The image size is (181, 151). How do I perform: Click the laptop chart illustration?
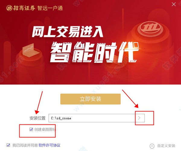tap(30, 50)
